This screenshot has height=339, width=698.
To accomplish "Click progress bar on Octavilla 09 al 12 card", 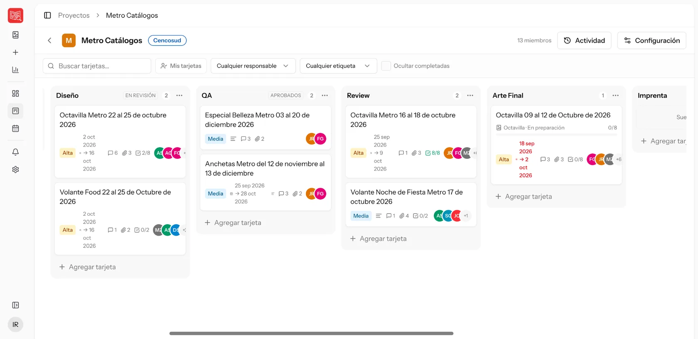I will (556, 134).
